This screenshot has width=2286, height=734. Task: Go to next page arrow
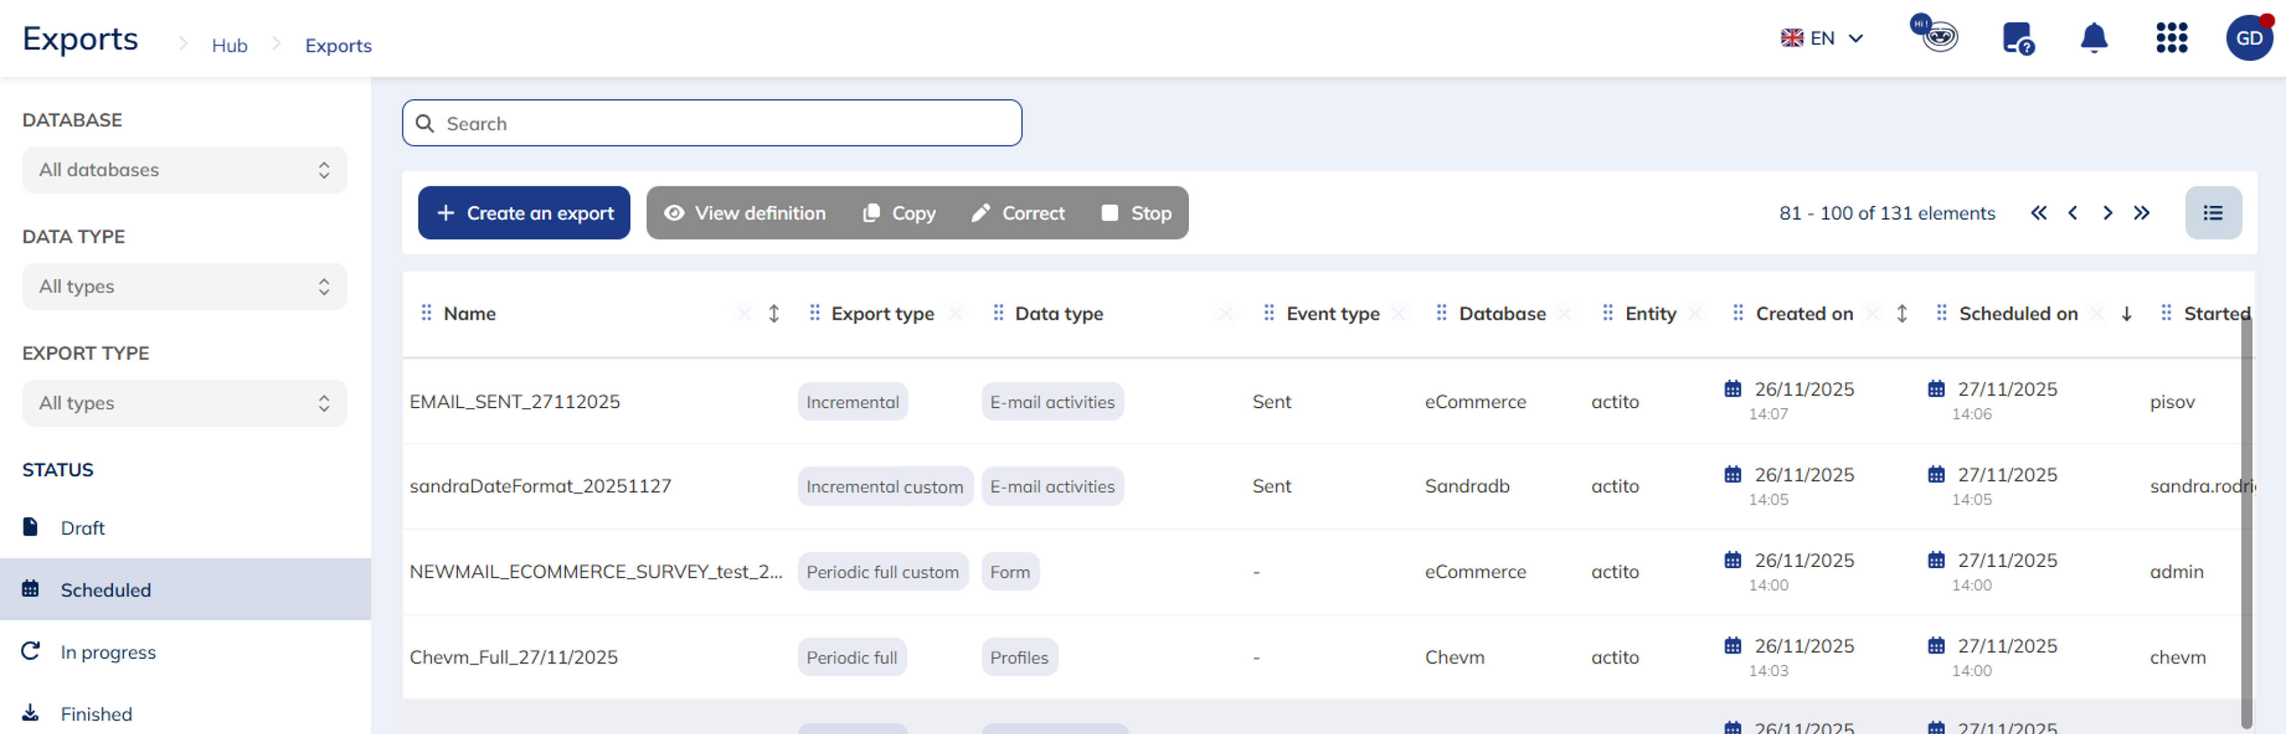(2108, 213)
